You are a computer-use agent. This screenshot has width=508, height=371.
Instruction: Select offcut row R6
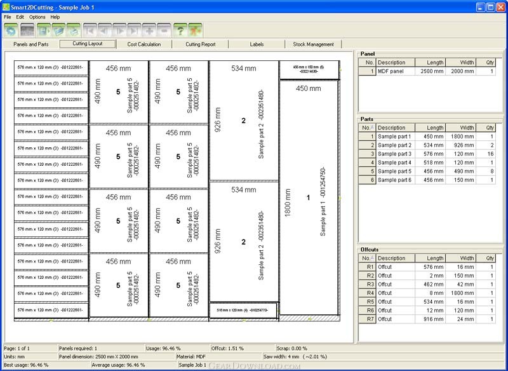[427, 311]
